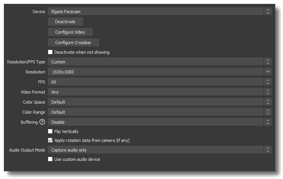Enable Deactivate when not showing checkbox
Image resolution: width=283 pixels, height=179 pixels.
point(50,52)
